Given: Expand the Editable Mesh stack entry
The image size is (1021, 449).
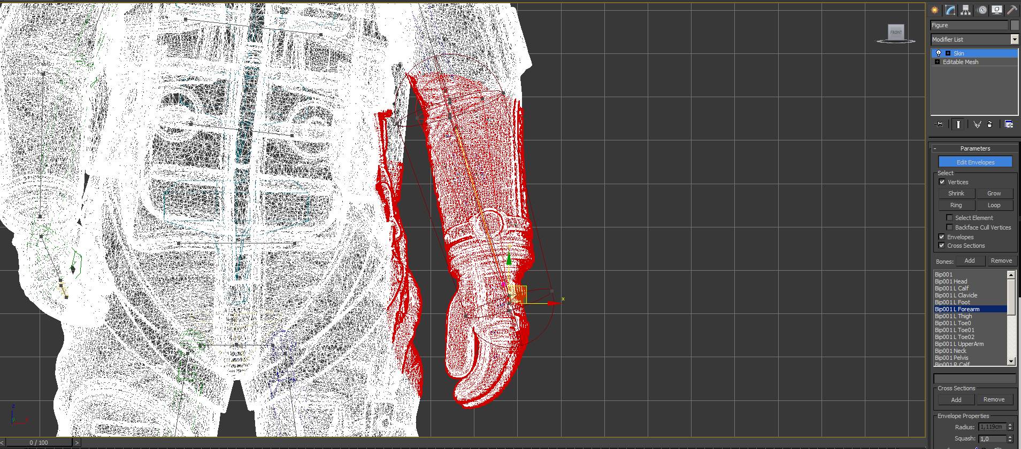Looking at the screenshot, I should pos(937,62).
